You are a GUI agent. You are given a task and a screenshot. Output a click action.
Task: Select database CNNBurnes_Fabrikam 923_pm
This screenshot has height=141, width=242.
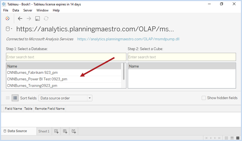click(64, 72)
